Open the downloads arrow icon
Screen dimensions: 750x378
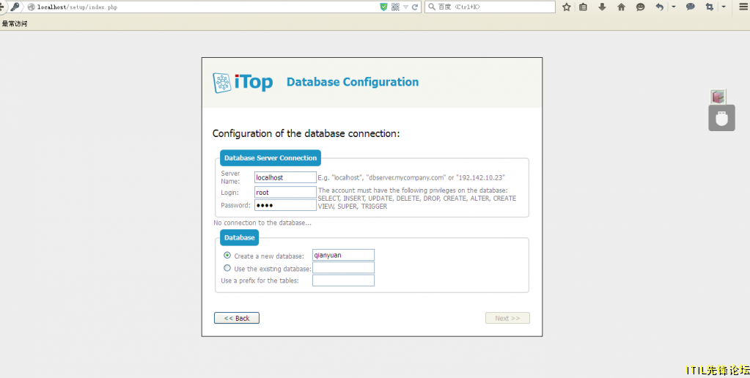click(602, 7)
